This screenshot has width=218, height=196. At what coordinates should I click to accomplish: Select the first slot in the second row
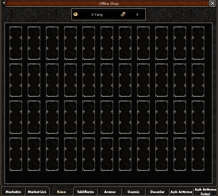(x=16, y=80)
